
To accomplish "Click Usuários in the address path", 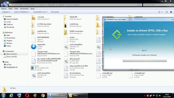I will tap(42, 5).
